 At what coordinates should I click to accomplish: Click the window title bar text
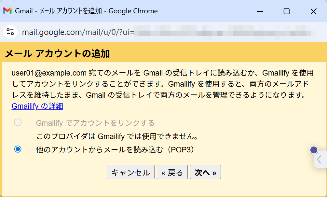(x=87, y=11)
